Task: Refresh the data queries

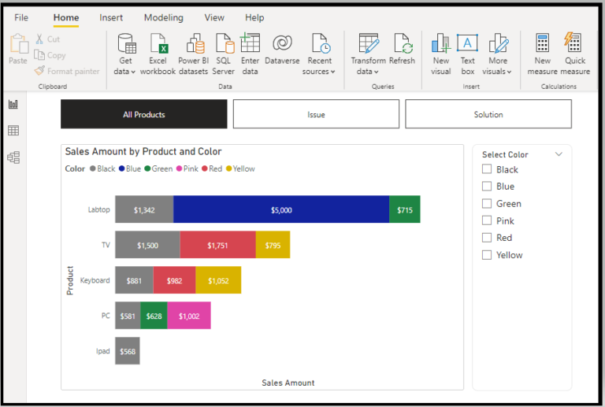Action: (x=402, y=49)
